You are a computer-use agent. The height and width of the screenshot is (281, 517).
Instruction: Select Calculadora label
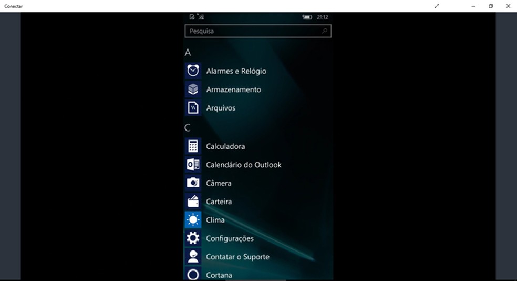click(225, 146)
